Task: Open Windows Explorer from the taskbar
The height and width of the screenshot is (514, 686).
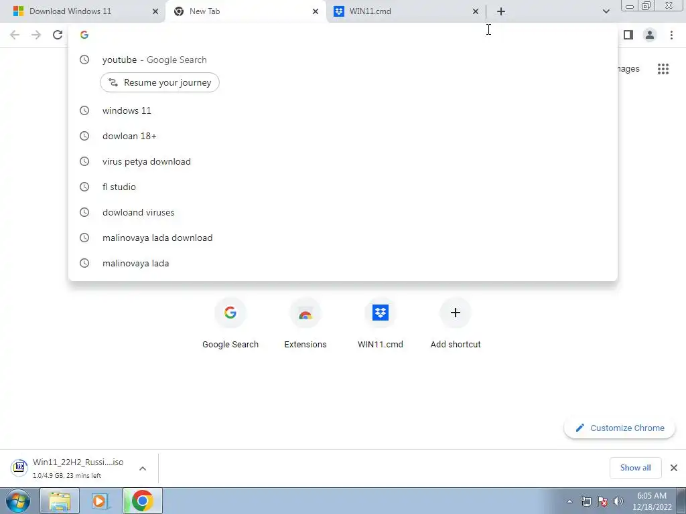Action: tap(60, 501)
